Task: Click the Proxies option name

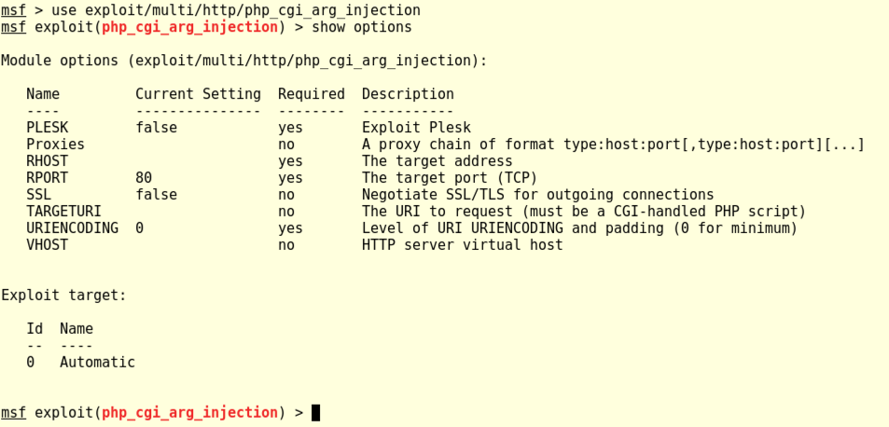Action: [55, 145]
